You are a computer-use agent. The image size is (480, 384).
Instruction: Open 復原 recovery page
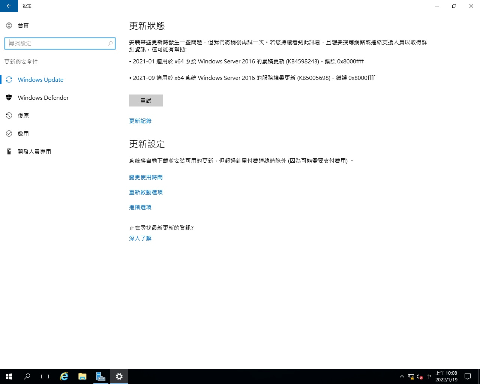[x=23, y=115]
